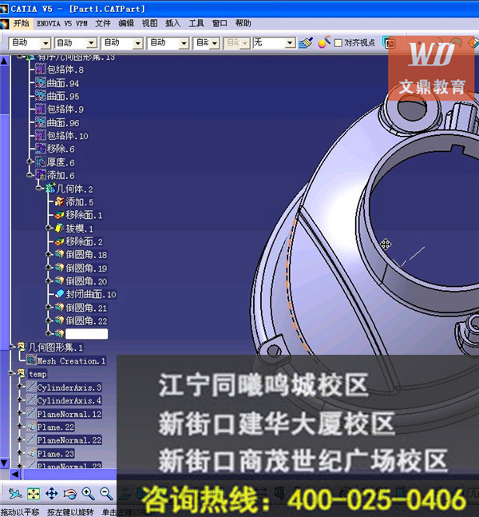Collapse the 添加.6 tree node
Image resolution: width=479 pixels, height=517 pixels.
pyautogui.click(x=30, y=175)
